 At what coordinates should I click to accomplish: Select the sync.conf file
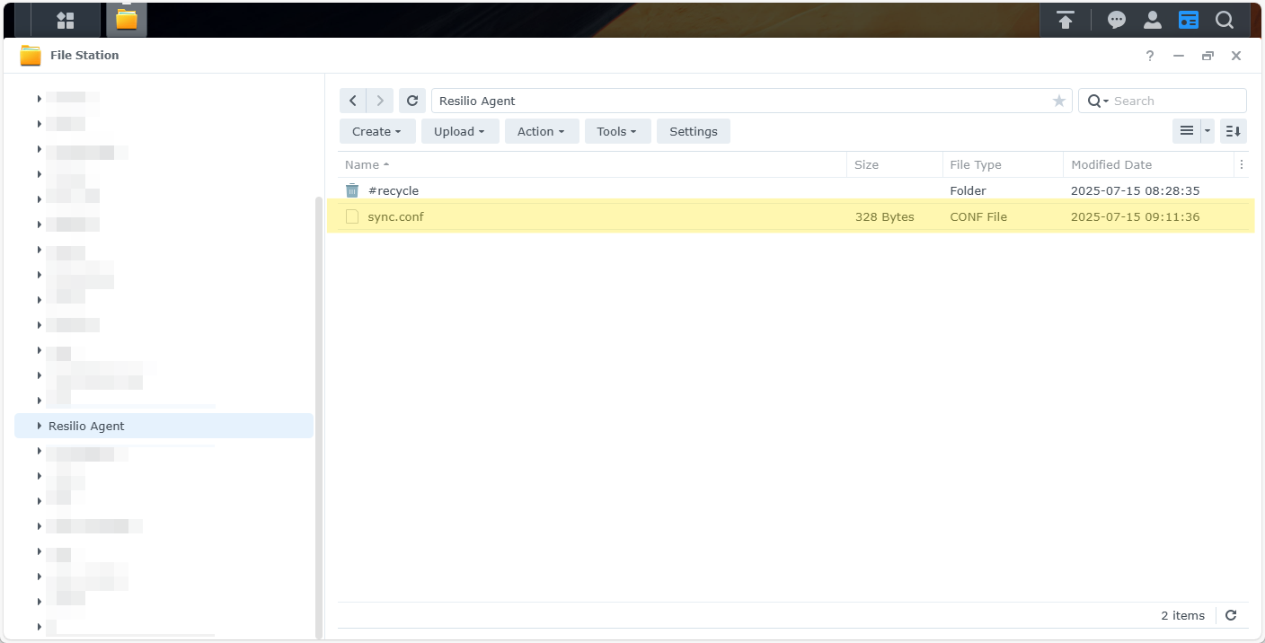coord(395,216)
